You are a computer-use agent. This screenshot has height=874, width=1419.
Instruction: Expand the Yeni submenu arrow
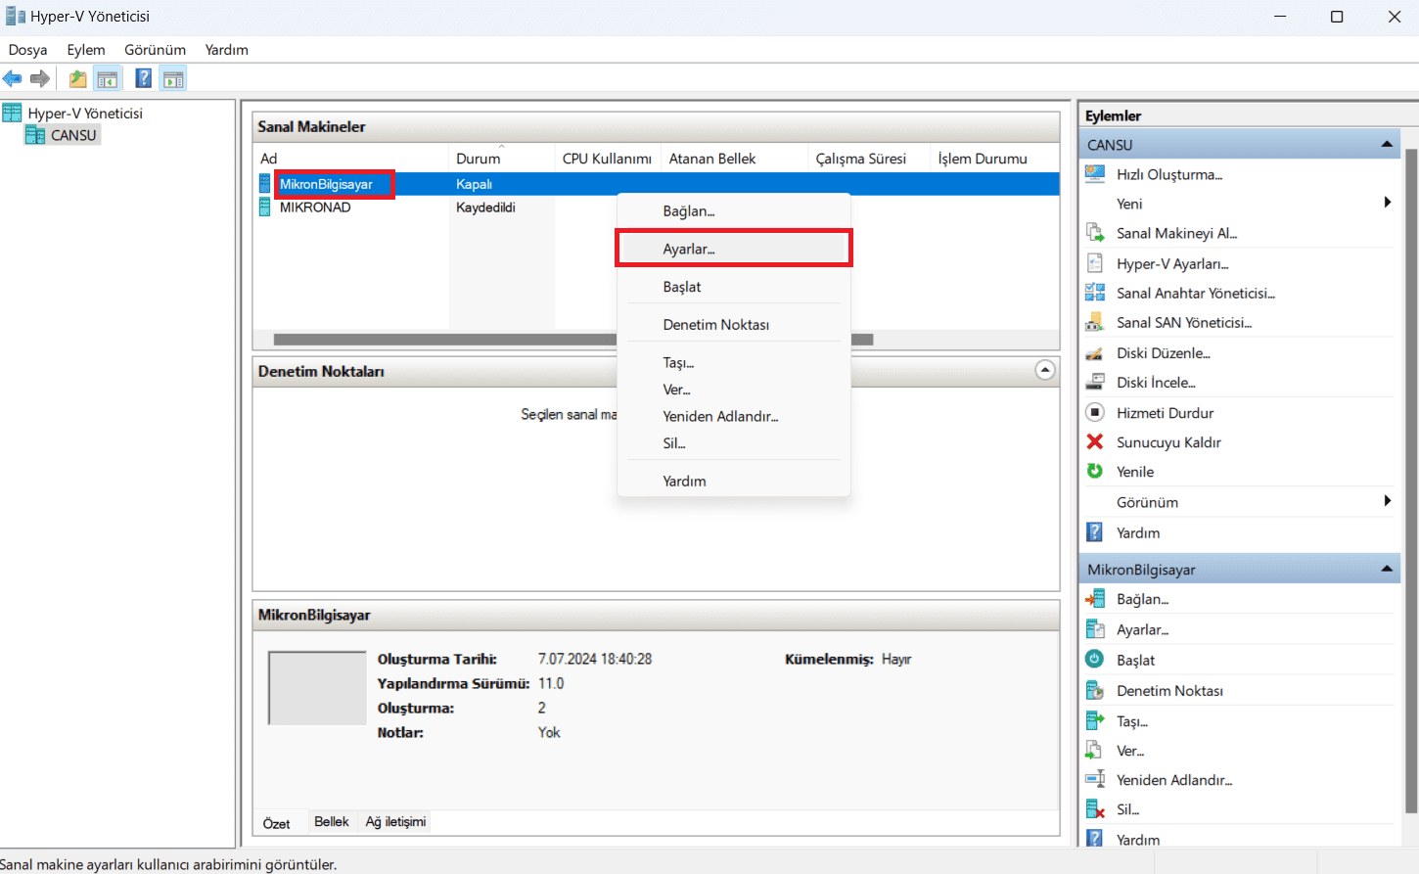(1387, 203)
